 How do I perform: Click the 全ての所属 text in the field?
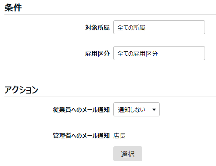(x=131, y=28)
